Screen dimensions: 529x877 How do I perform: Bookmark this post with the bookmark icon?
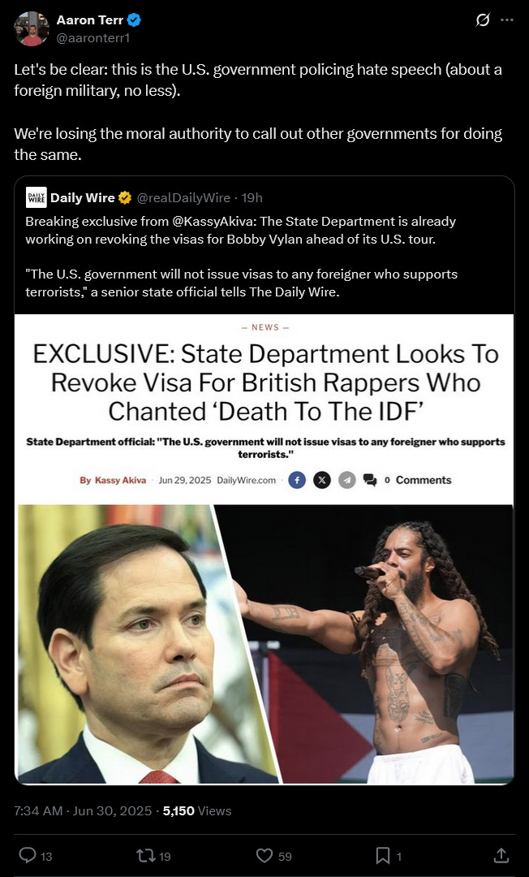(383, 855)
